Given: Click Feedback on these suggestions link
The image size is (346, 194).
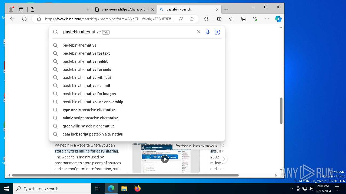Looking at the screenshot, I should coord(196,145).
